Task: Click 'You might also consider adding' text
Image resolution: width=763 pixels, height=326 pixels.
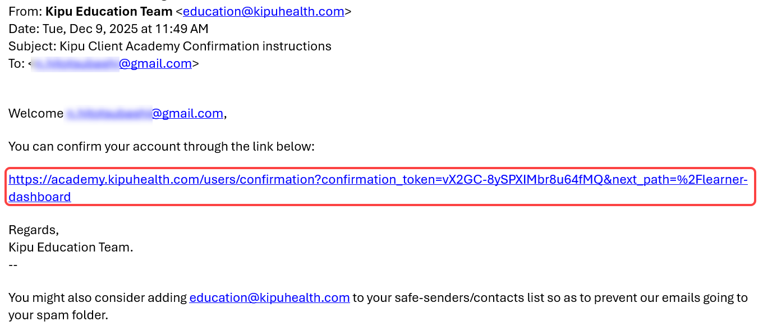Action: (x=97, y=298)
